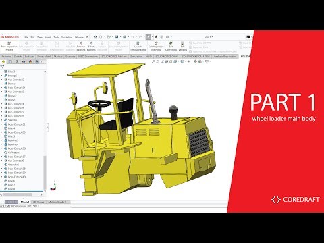Image resolution: width=324 pixels, height=243 pixels.
Task: Expand the Cut-Extrude22 feature node
Action: click(x=2, y=80)
